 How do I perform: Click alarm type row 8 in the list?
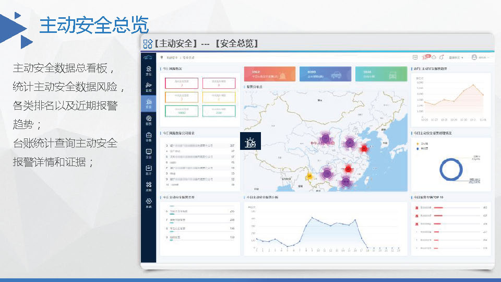(x=200, y=229)
